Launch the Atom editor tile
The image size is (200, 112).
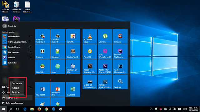57,67
